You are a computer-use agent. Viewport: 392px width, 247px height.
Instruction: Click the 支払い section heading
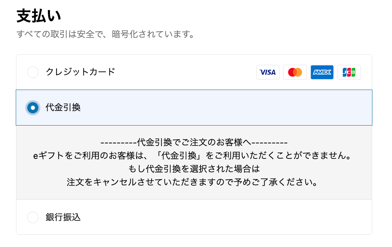tap(39, 16)
